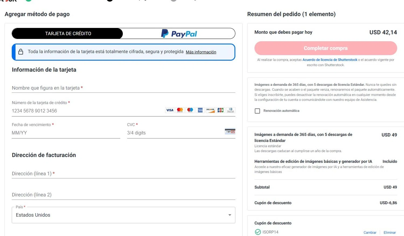Enable the Renovación automática checkbox

[257, 111]
